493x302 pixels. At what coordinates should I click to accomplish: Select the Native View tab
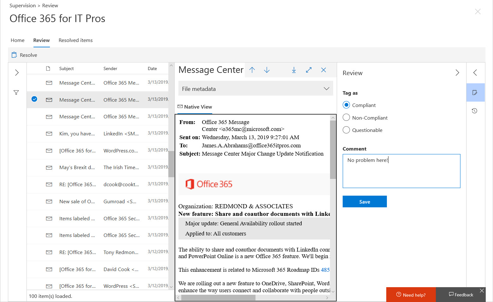(195, 107)
